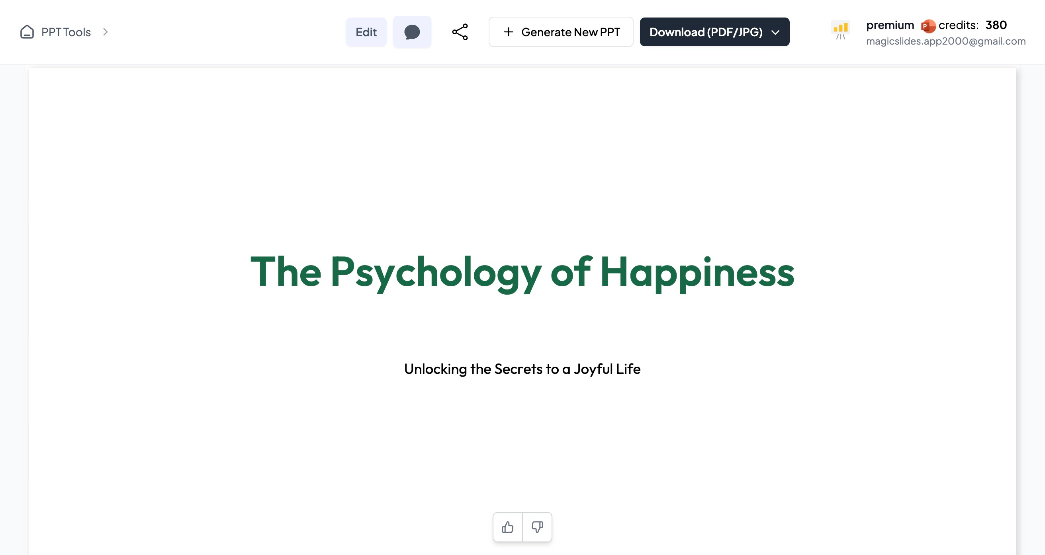Click the share icon
Image resolution: width=1045 pixels, height=555 pixels.
tap(460, 32)
